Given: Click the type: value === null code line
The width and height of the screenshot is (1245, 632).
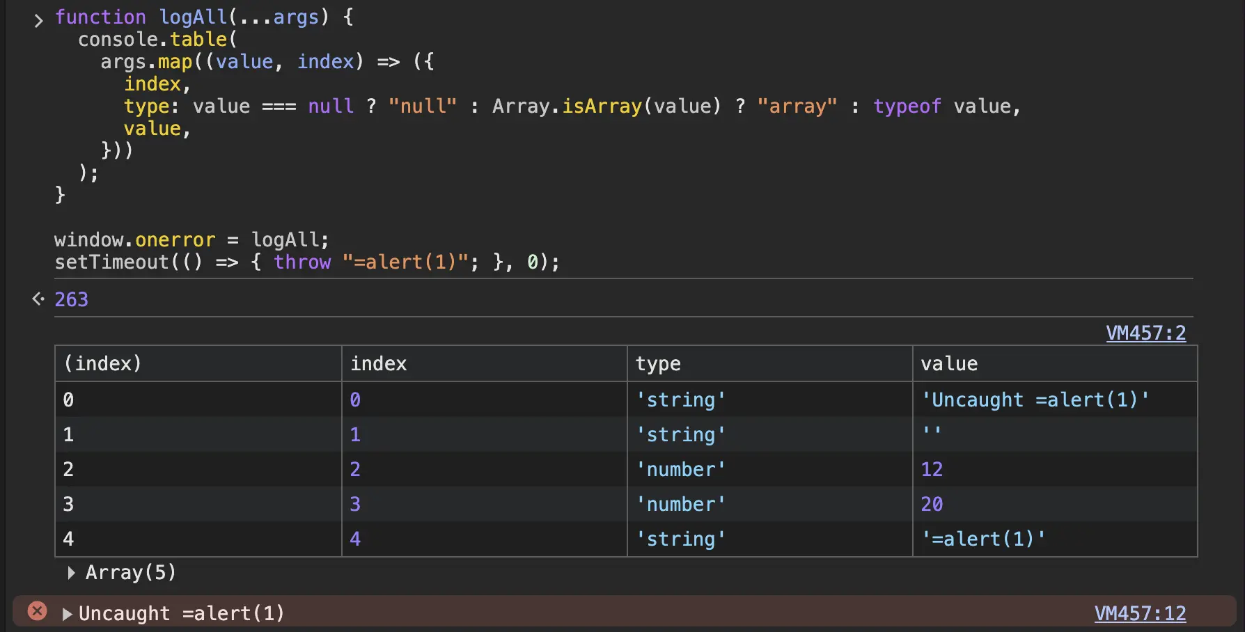Looking at the screenshot, I should click(572, 106).
